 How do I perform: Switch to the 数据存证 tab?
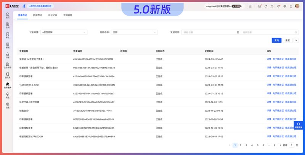coord(37,15)
